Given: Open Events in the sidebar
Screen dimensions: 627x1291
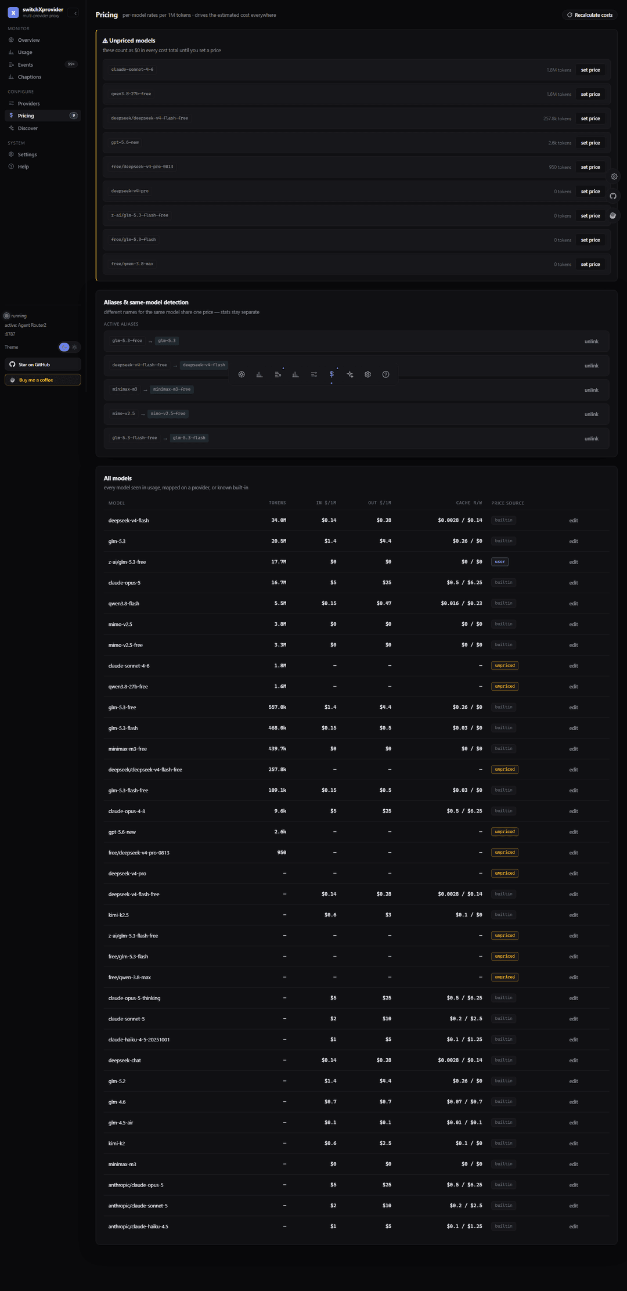Looking at the screenshot, I should 43,64.
